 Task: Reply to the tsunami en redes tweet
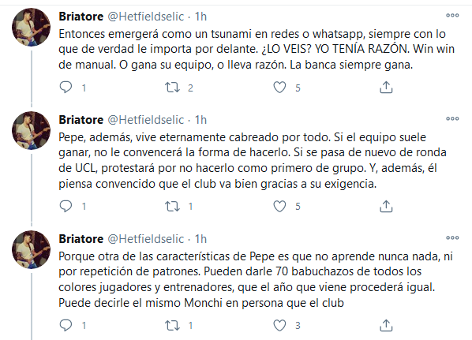(66, 88)
